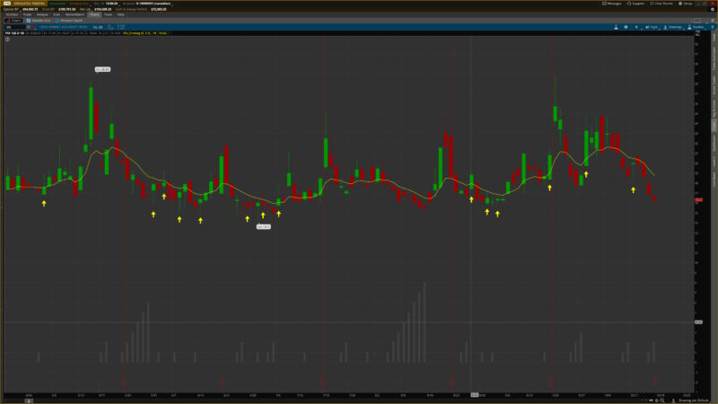718x404 pixels.
Task: Switch to the Analyze tab
Action: tap(42, 14)
